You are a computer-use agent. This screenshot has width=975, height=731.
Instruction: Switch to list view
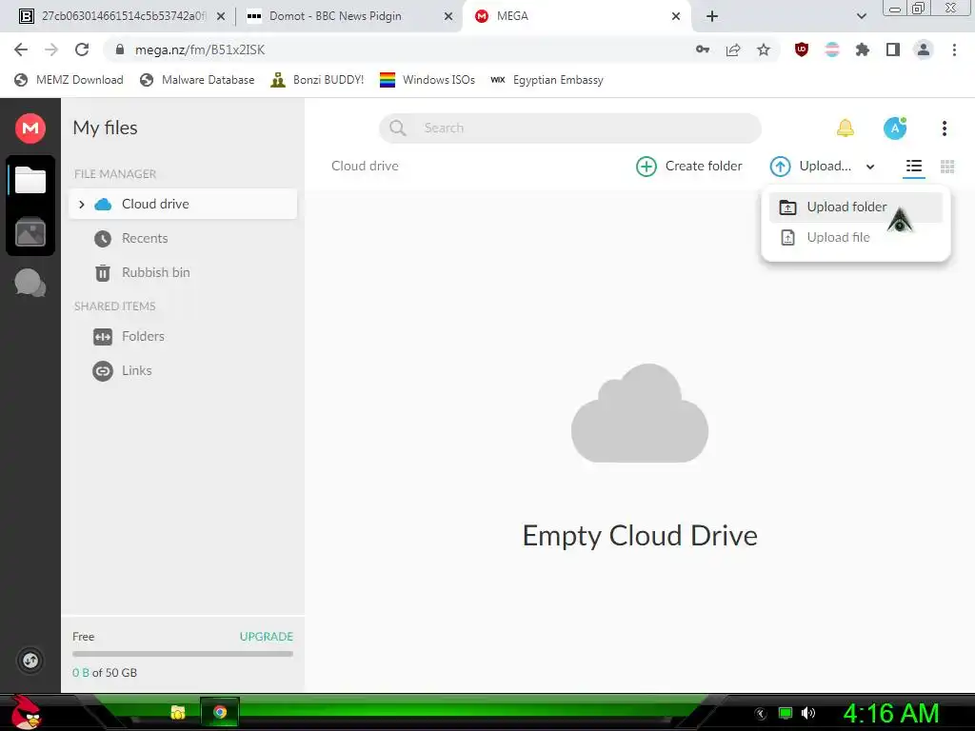coord(913,166)
